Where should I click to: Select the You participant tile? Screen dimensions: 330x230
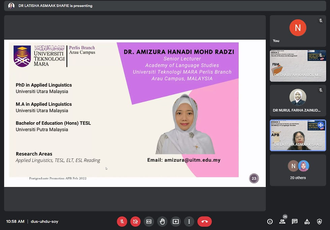point(298,31)
